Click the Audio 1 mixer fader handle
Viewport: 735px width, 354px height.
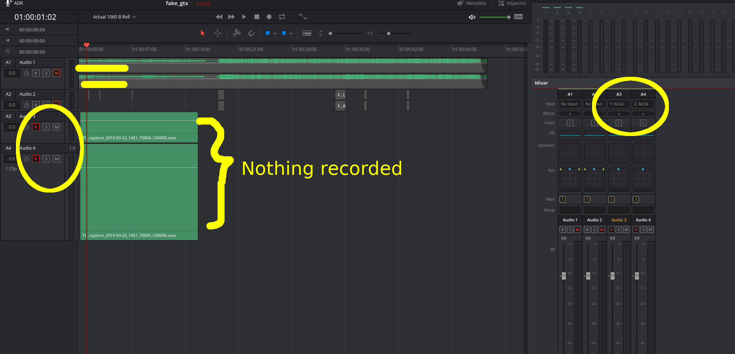coord(564,276)
